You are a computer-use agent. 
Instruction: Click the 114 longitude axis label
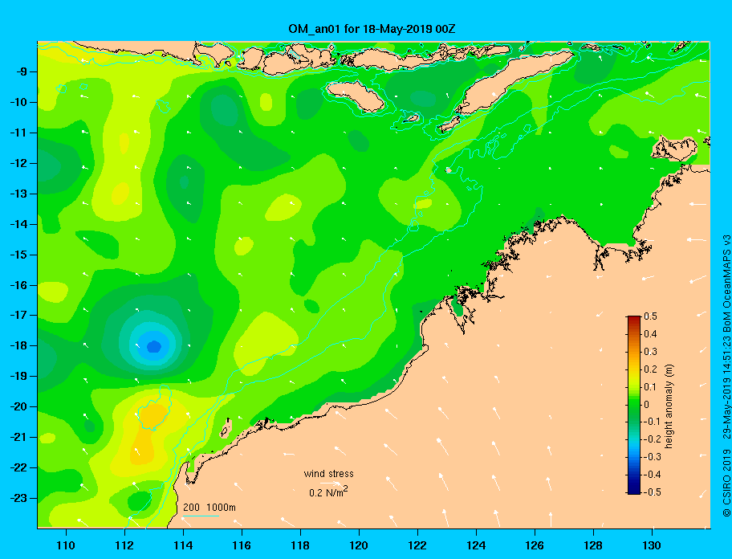tap(183, 545)
